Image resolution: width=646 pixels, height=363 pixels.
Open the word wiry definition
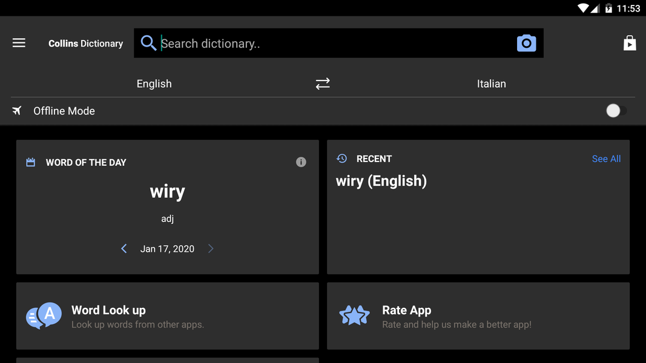click(168, 192)
